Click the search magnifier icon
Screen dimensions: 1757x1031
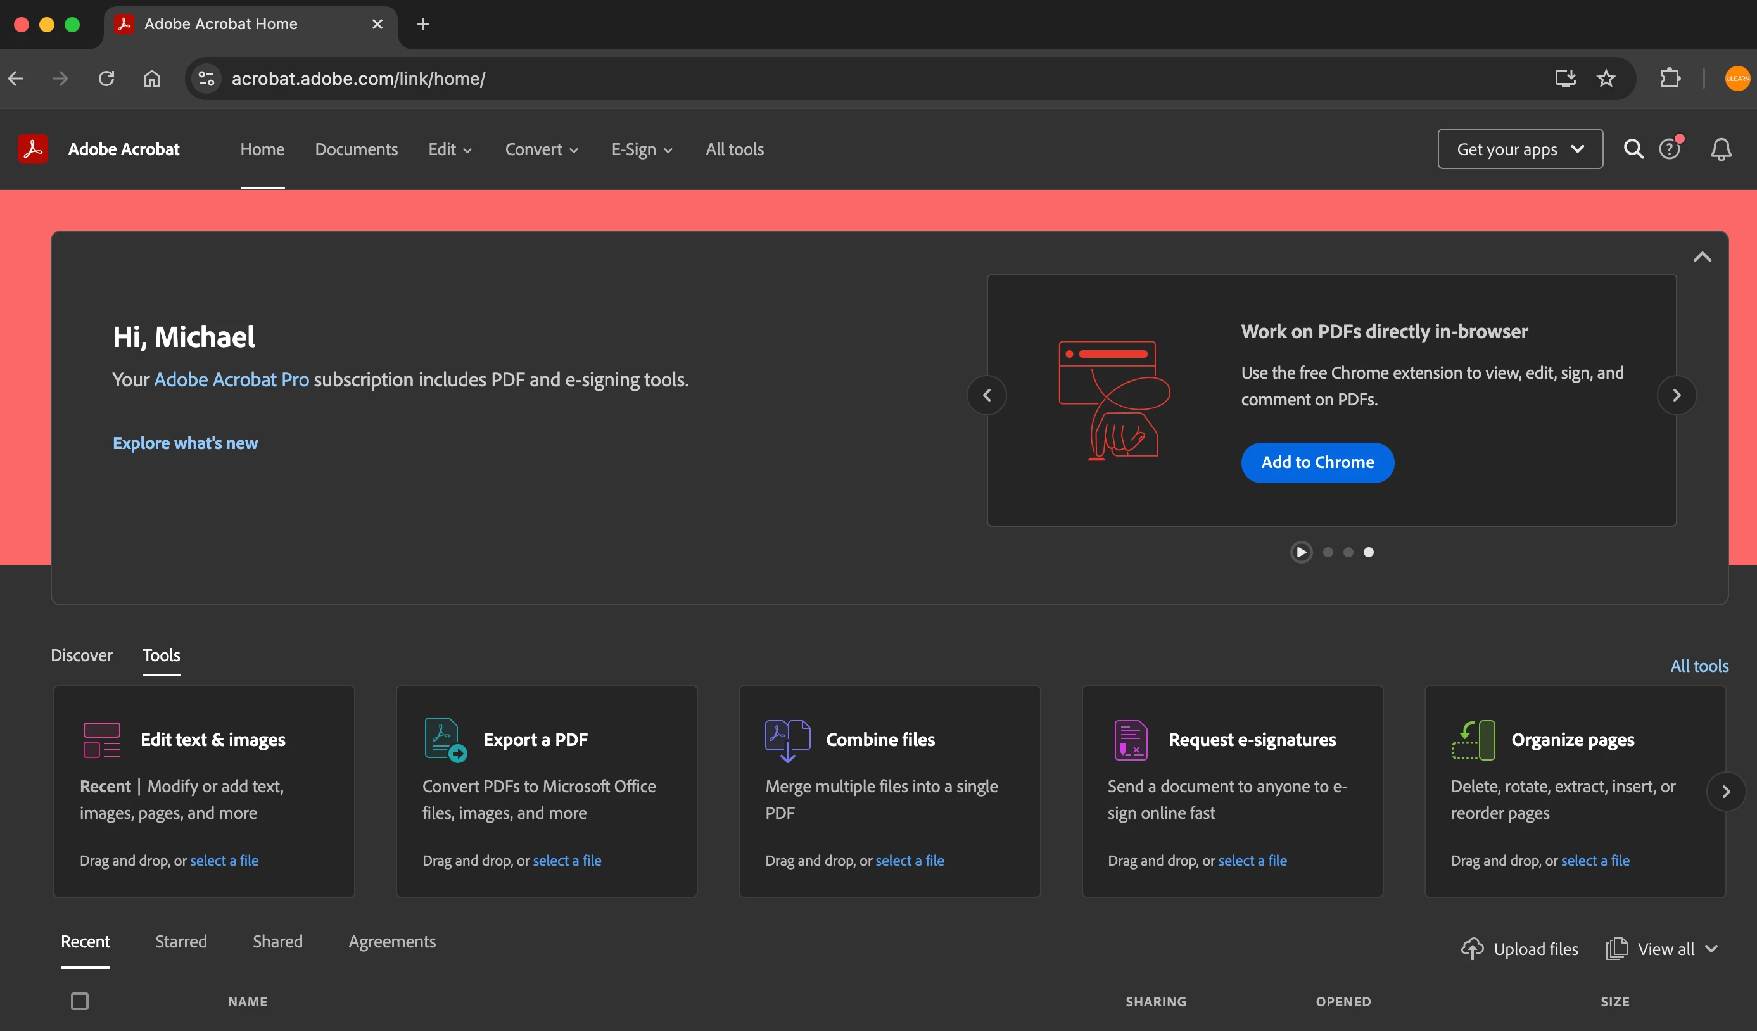[x=1633, y=148]
